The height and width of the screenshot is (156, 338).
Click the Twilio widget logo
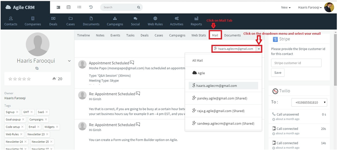[x=275, y=91]
